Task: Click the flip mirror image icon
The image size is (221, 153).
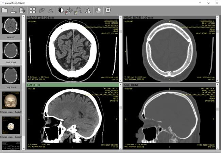Action: [88, 10]
